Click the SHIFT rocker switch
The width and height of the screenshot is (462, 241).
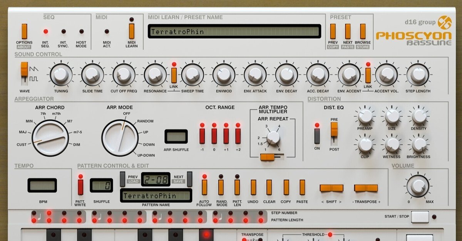331,188
